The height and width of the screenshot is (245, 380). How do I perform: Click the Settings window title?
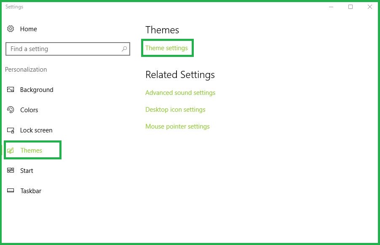[x=14, y=7]
